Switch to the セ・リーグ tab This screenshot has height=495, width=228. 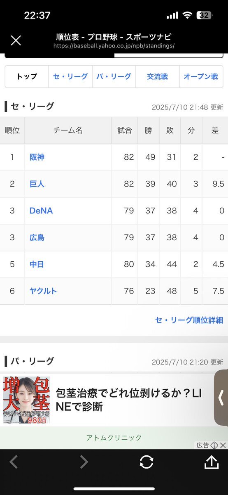70,76
